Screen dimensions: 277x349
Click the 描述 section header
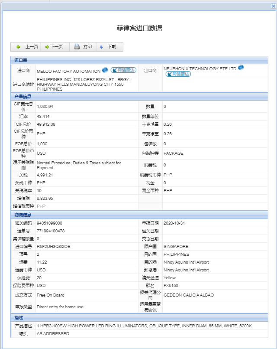(19, 318)
